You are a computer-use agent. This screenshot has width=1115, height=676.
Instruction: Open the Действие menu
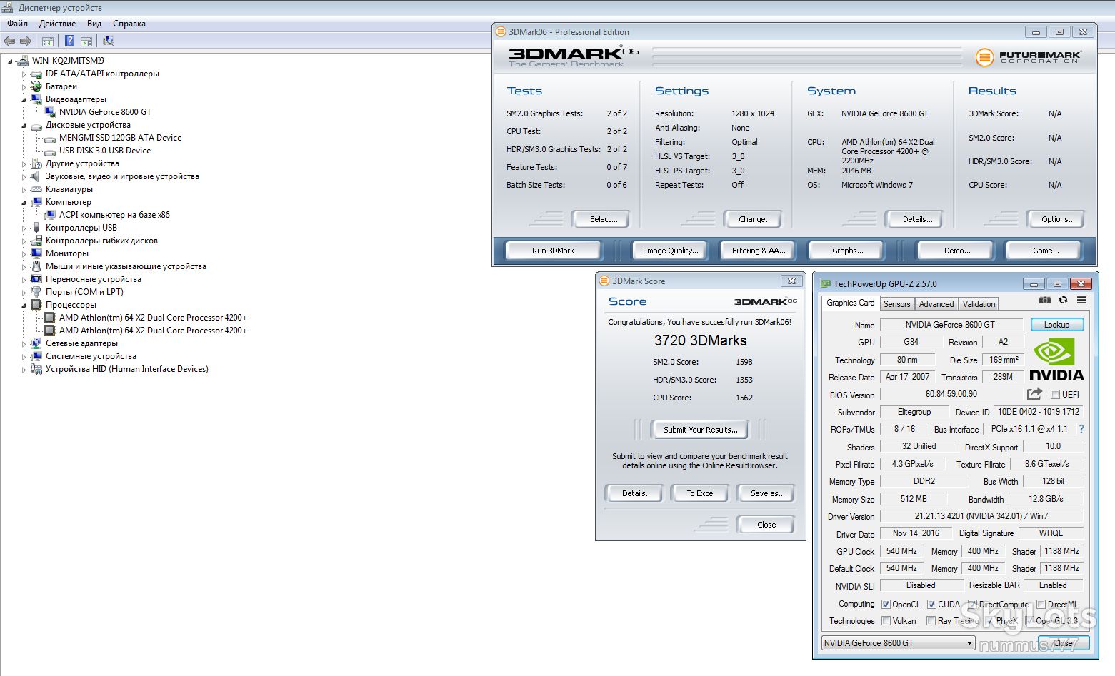[57, 24]
